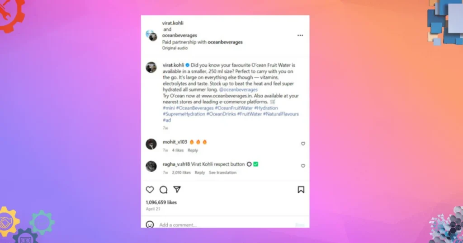View the 1,096,659 likes list
Image resolution: width=463 pixels, height=243 pixels.
tap(161, 202)
